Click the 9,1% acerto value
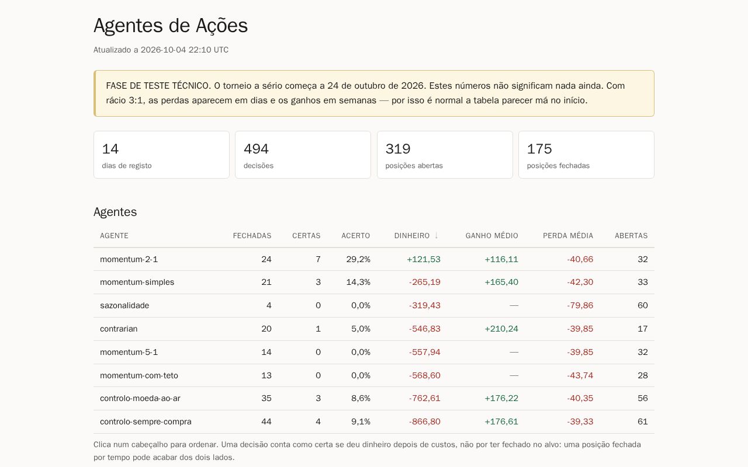The width and height of the screenshot is (748, 467). point(361,422)
